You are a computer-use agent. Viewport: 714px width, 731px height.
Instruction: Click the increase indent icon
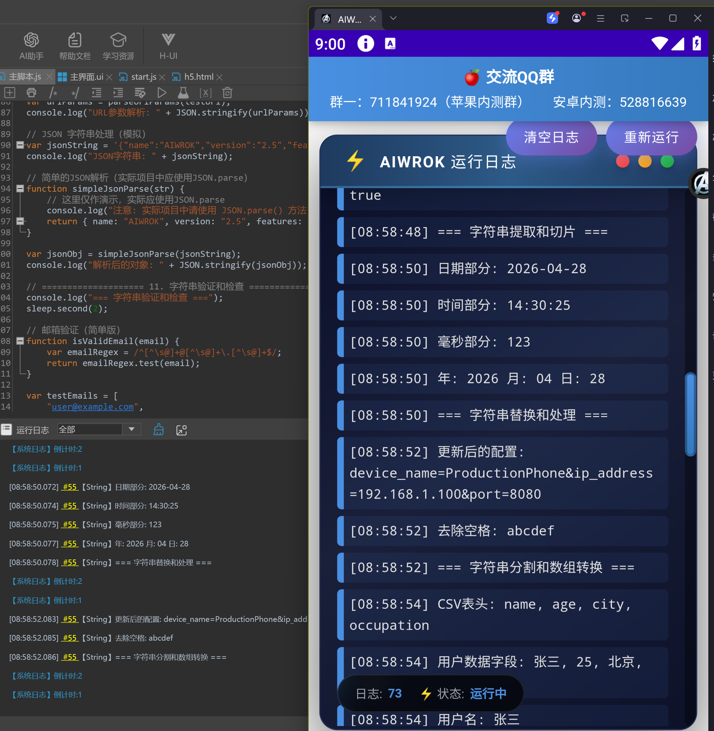(x=118, y=92)
